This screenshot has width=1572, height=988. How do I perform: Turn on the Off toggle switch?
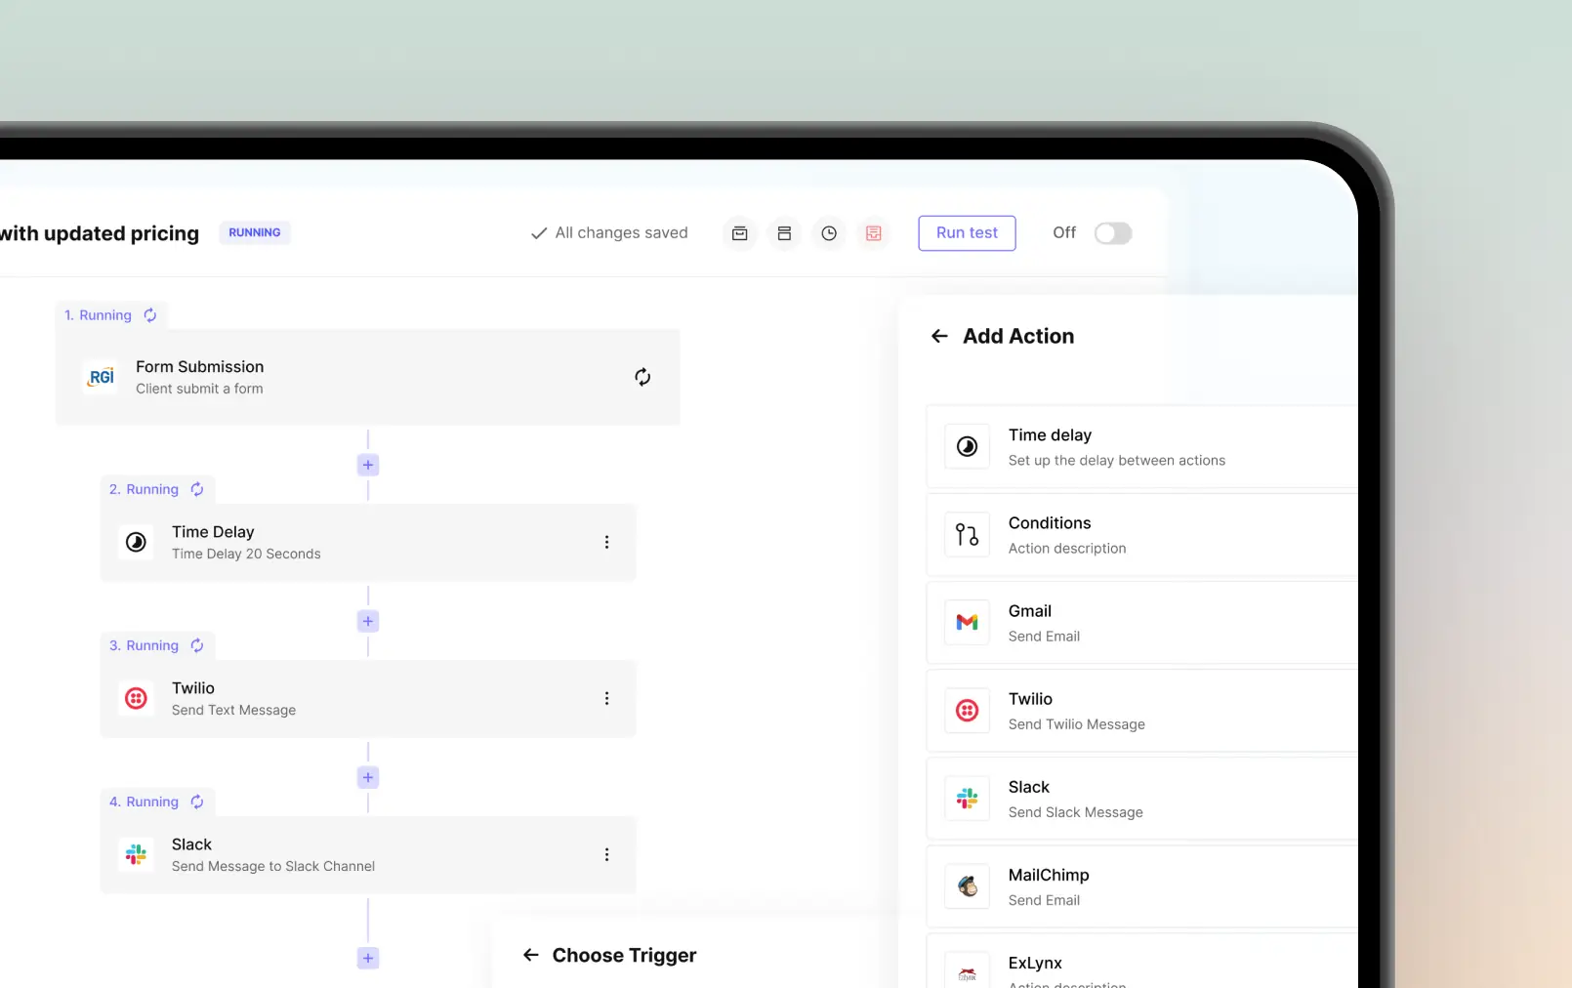pos(1112,232)
